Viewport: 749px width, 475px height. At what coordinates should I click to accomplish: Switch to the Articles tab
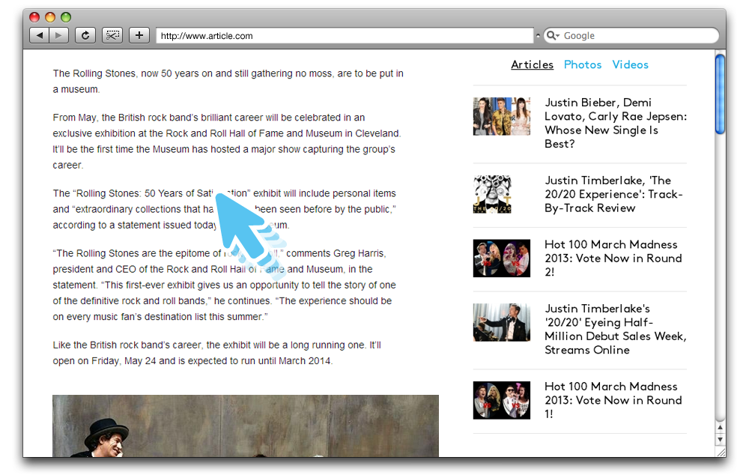coord(532,64)
